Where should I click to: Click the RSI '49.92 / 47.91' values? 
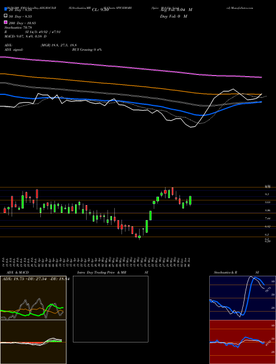click(x=49, y=32)
